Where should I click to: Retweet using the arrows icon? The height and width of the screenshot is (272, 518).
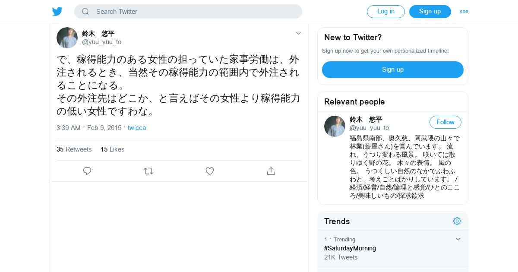tap(148, 171)
